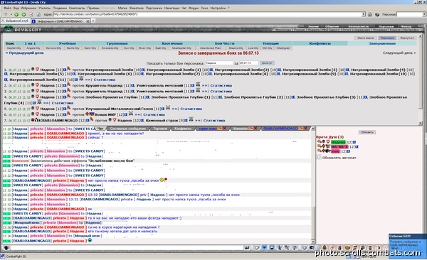Expand the address bar dropdown arrow

point(363,14)
